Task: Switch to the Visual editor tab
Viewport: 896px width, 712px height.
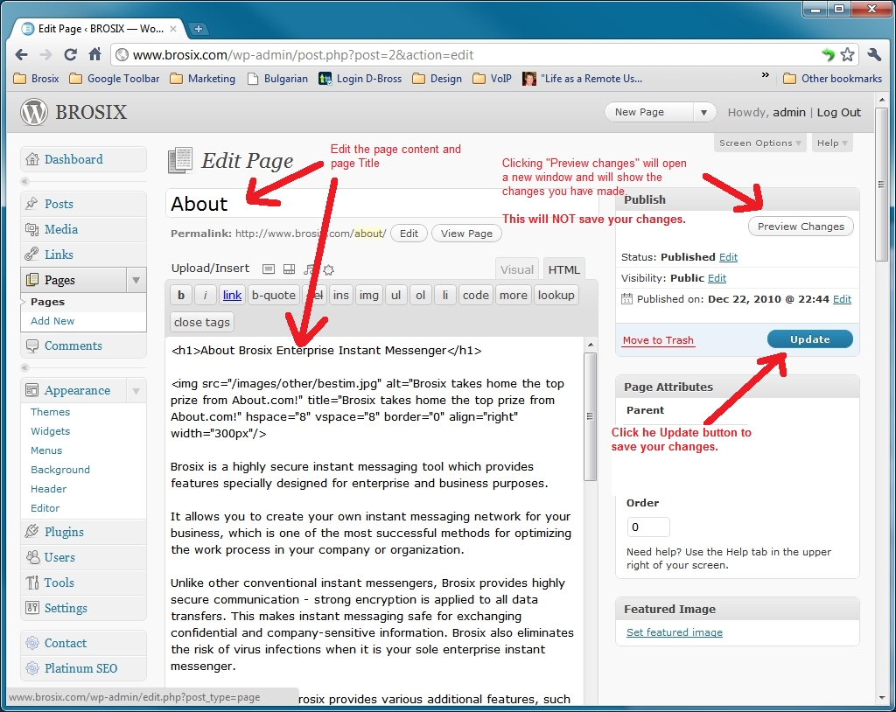Action: click(517, 269)
